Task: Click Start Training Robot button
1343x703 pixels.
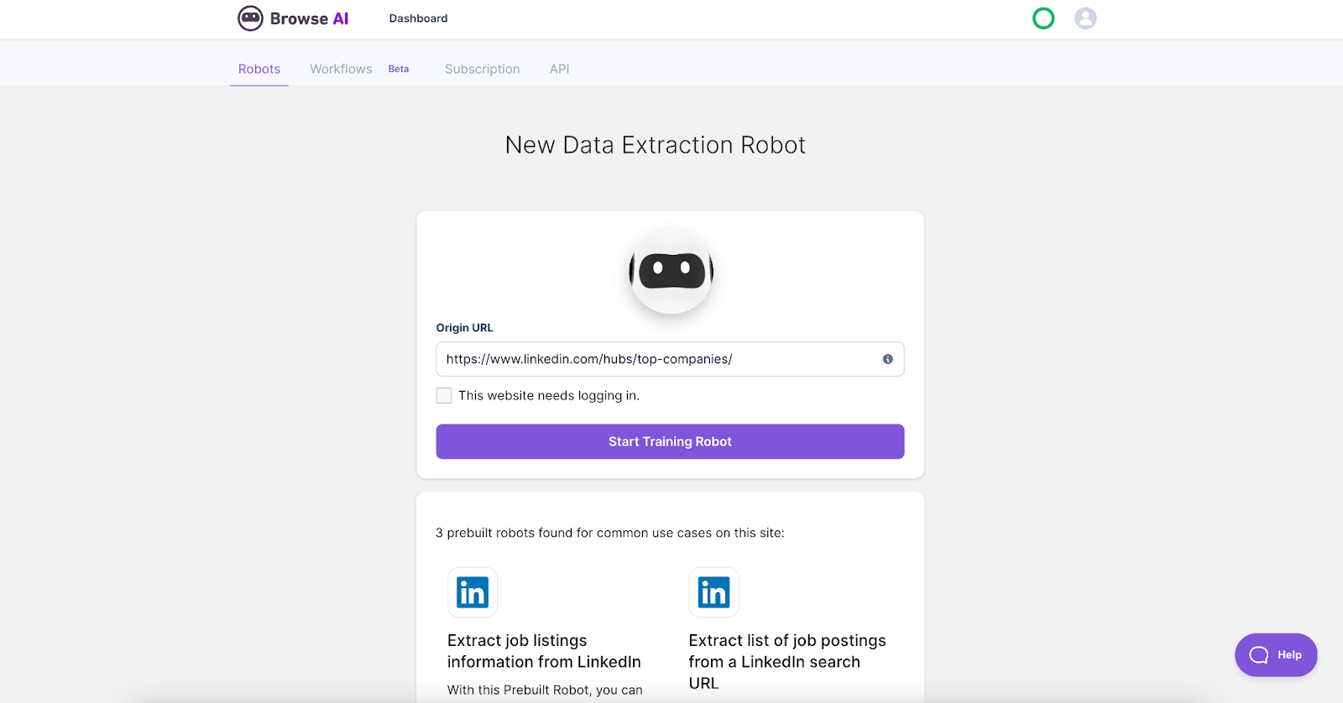Action: 670,441
